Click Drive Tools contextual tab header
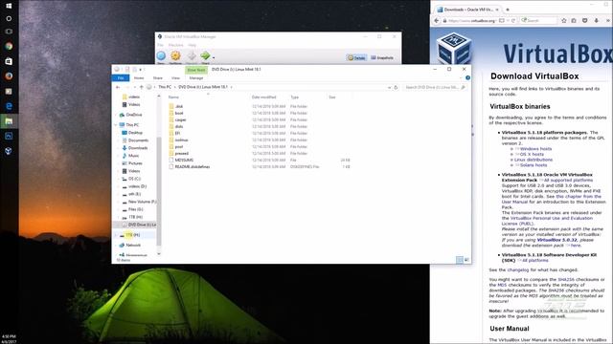 196,70
